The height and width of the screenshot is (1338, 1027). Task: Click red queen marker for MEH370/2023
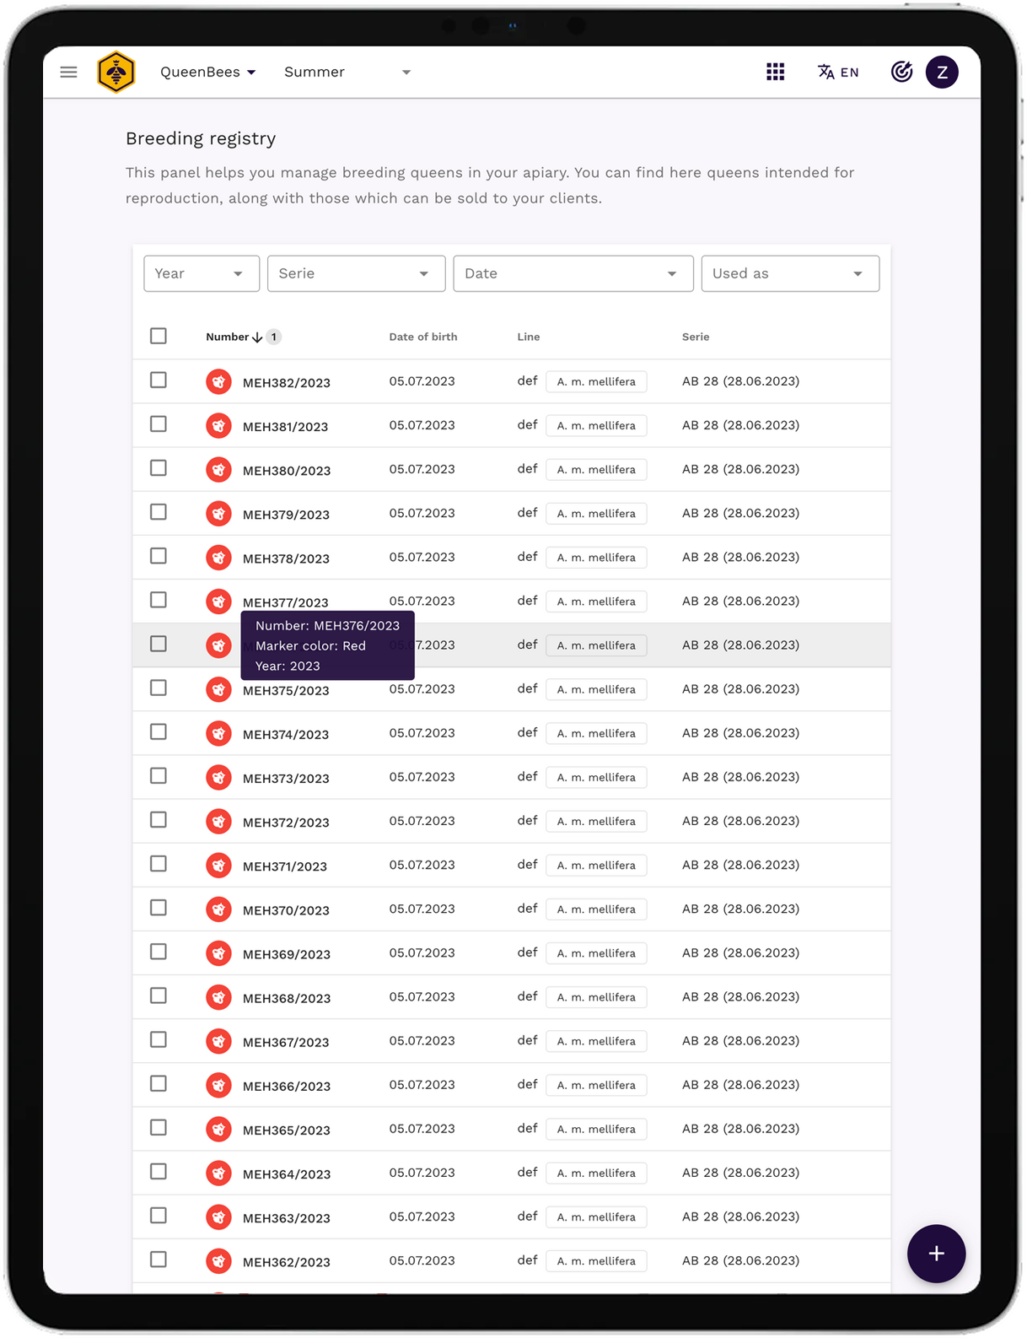tap(218, 909)
